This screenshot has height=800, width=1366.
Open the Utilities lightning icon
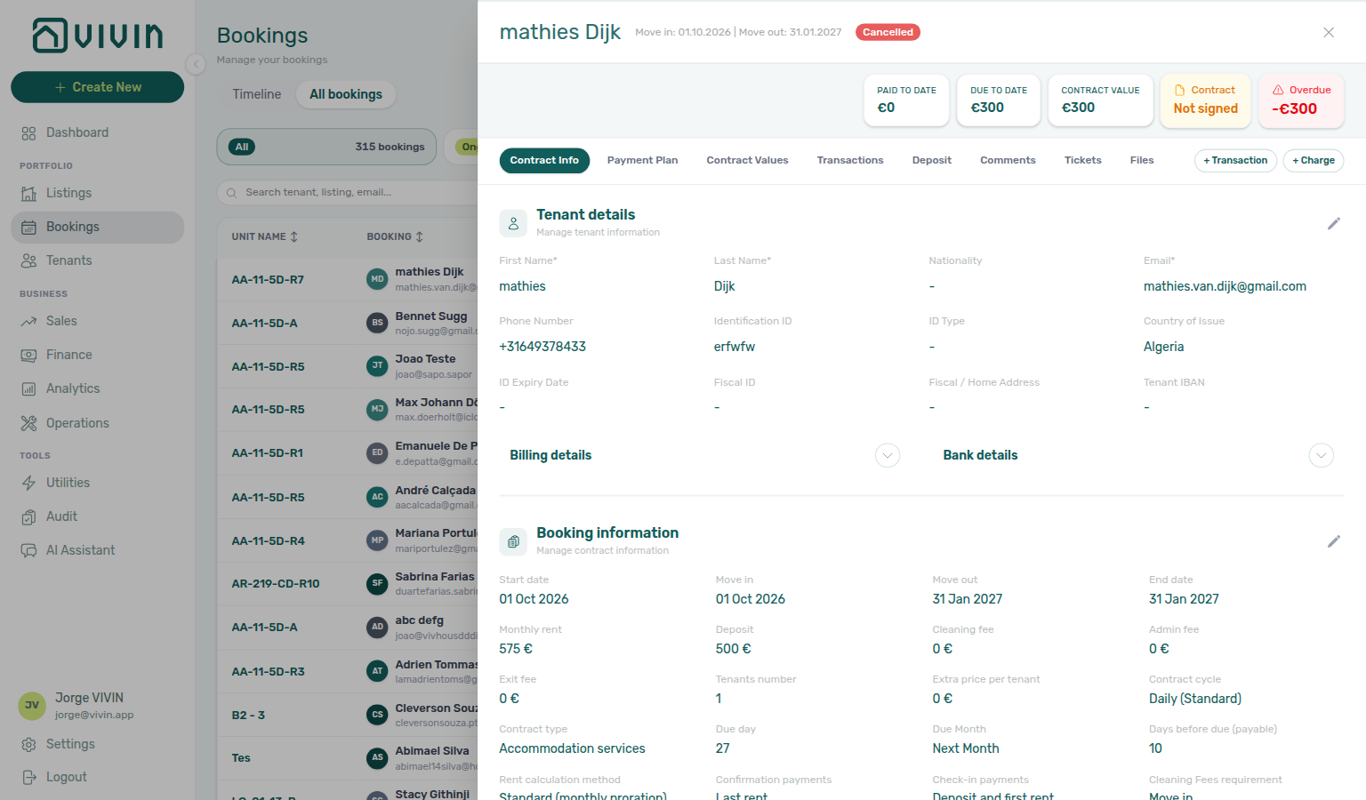click(29, 483)
